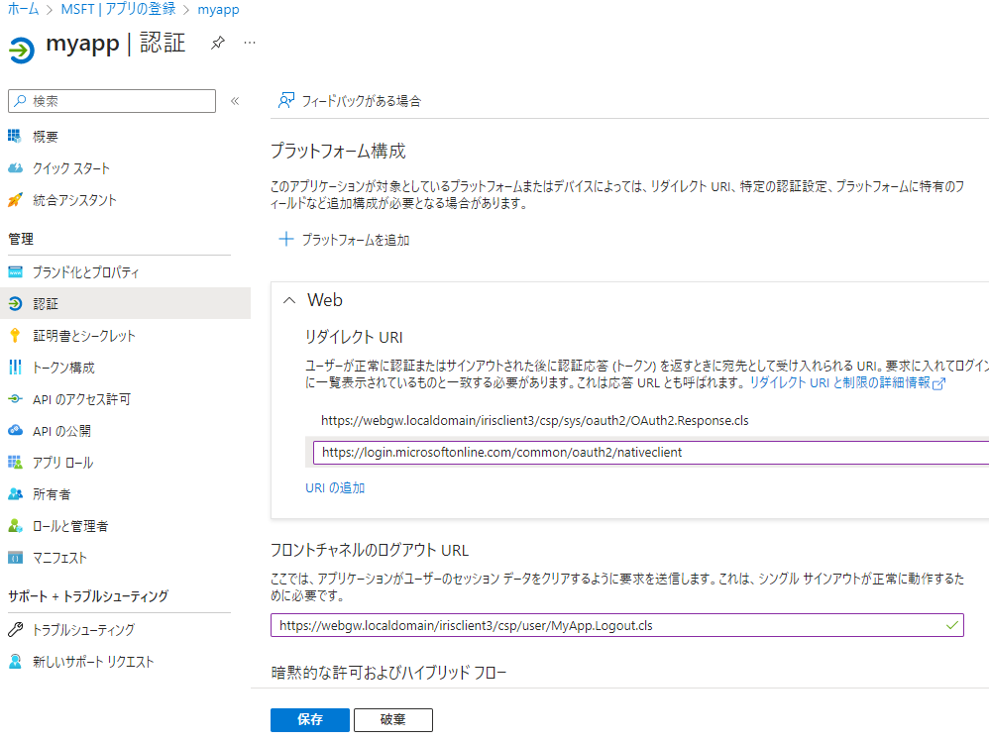The height and width of the screenshot is (742, 989).
Task: Click フィードバックがある場合 text
Action: click(362, 101)
